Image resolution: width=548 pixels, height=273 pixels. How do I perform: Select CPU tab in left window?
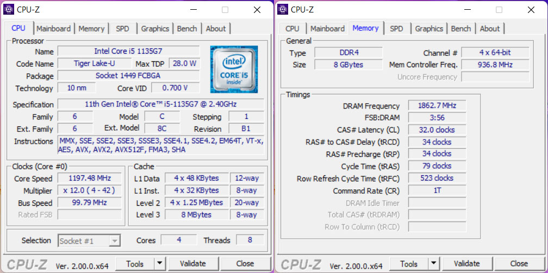[18, 28]
